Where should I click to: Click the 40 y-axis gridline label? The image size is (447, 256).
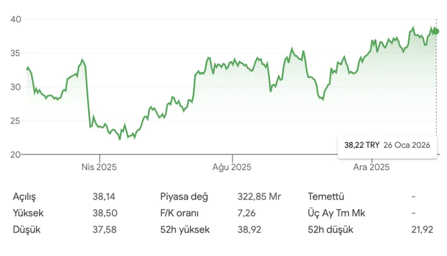pos(15,19)
